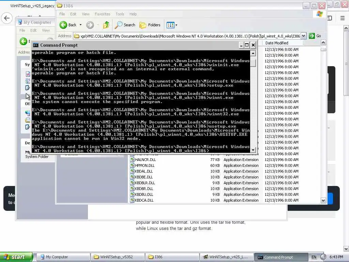Image resolution: width=349 pixels, height=262 pixels.
Task: Click scroll-up arrow in Command Prompt
Action: coord(253,53)
